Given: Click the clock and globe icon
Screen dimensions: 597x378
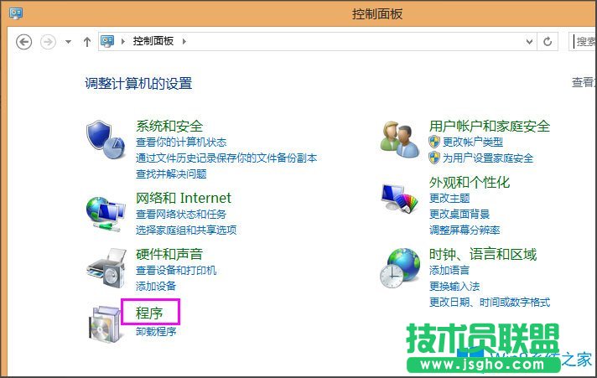Looking at the screenshot, I should pos(400,268).
